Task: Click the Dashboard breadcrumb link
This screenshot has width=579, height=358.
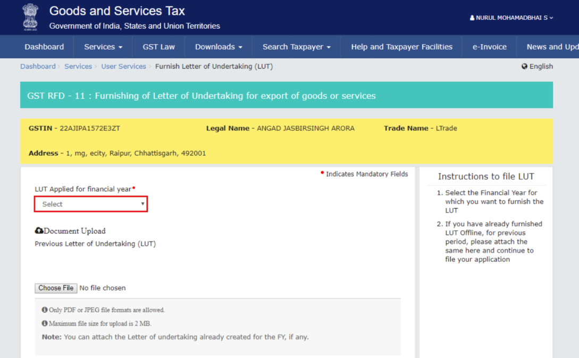Action: coord(38,66)
